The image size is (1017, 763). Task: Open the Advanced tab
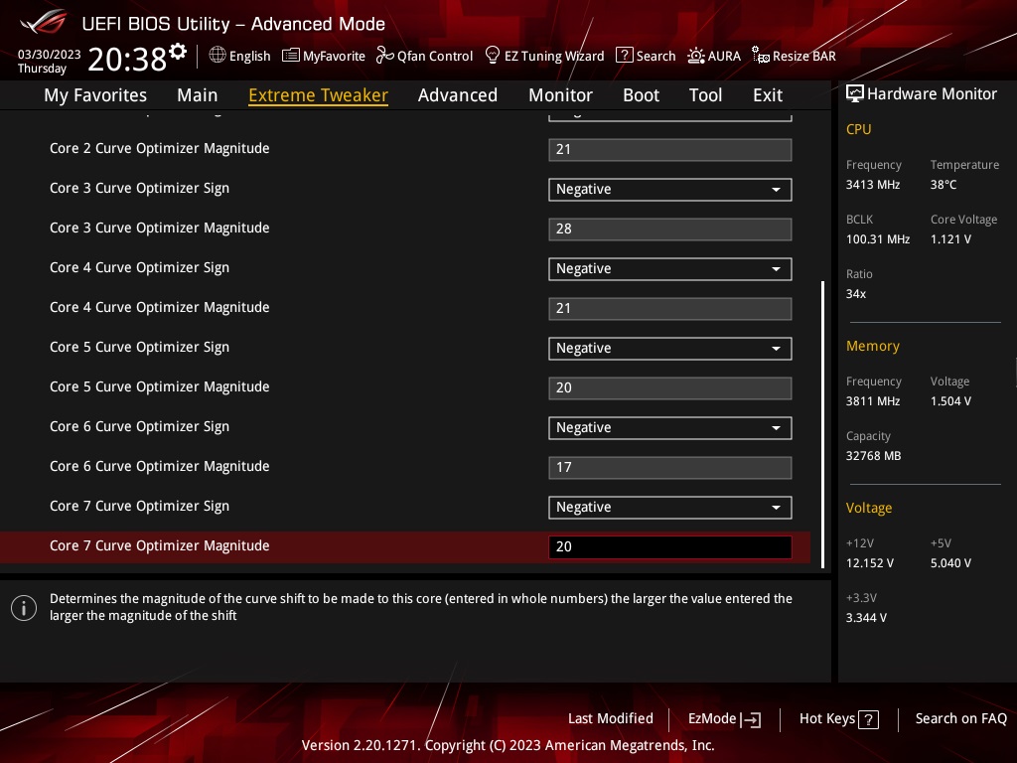pos(458,95)
